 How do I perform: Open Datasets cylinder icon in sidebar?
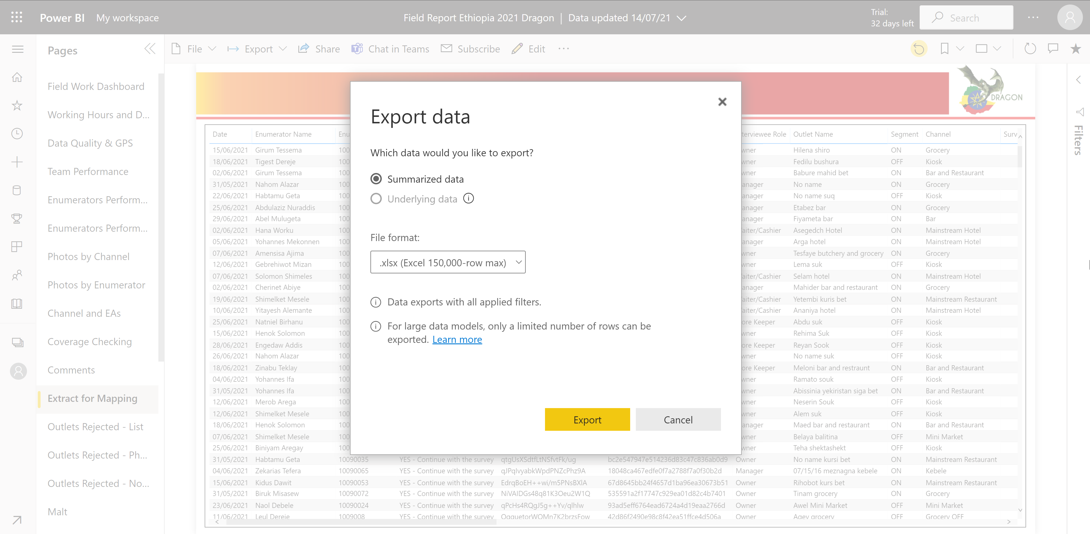tap(17, 190)
